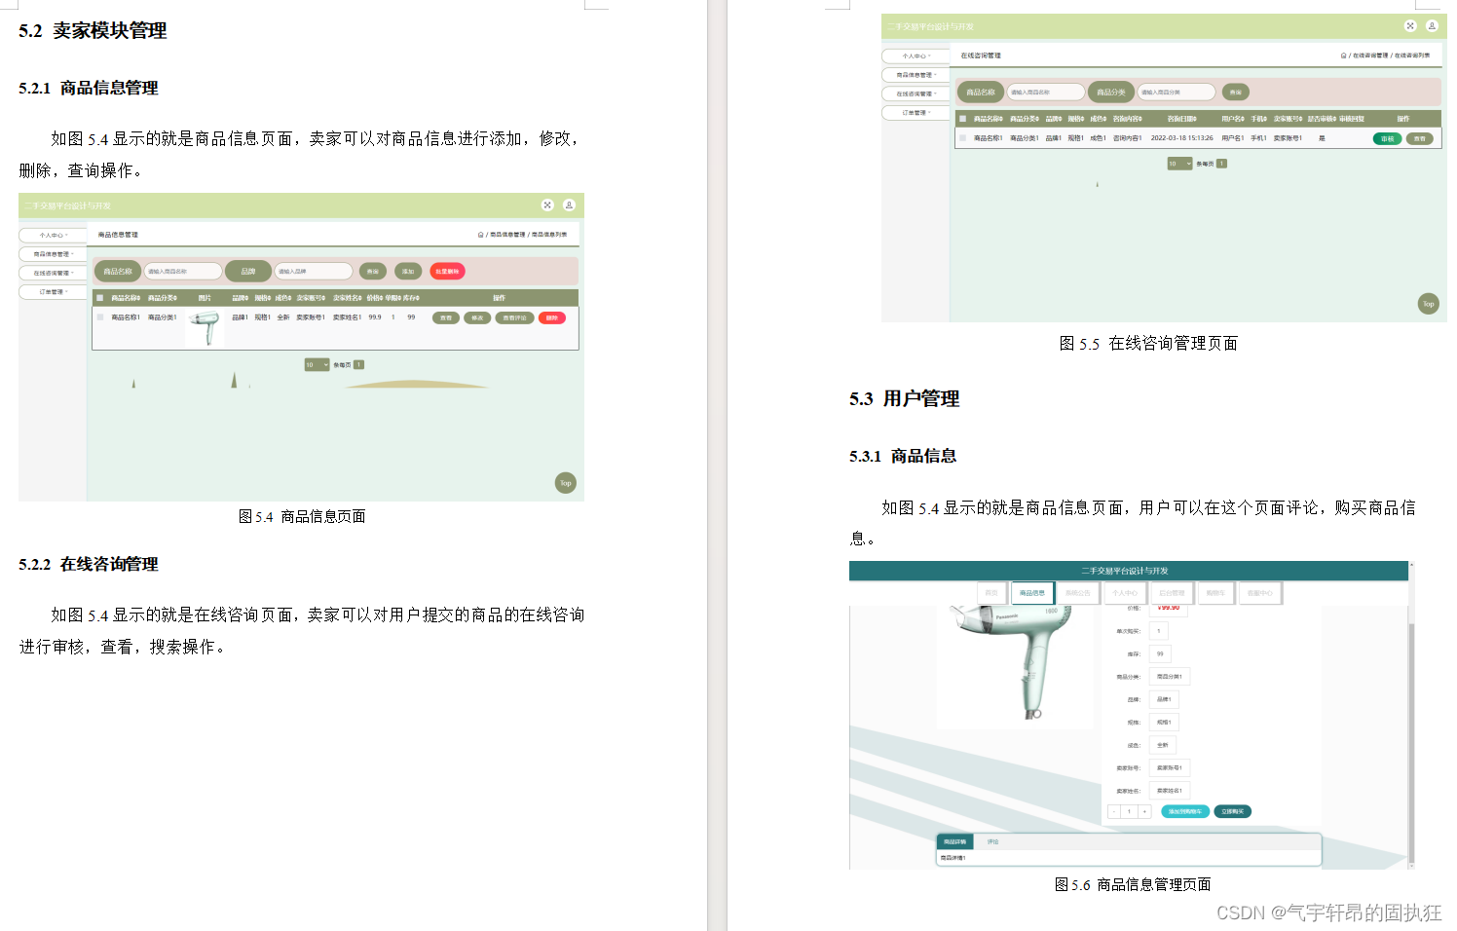
Task: Increase quantity with plus button
Action: 1145,811
